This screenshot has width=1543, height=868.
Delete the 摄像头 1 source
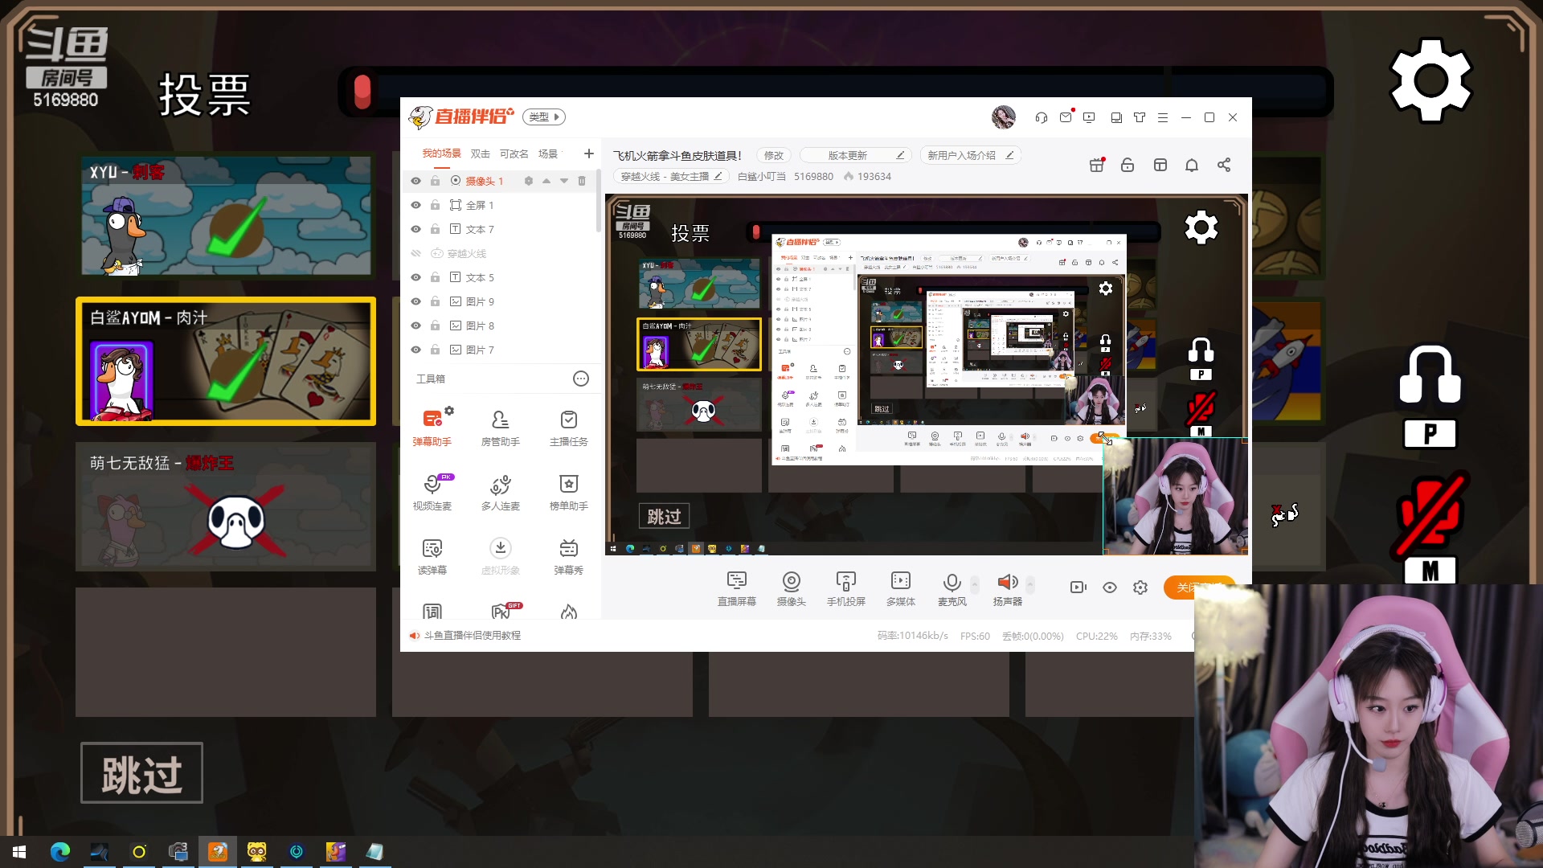coord(582,181)
